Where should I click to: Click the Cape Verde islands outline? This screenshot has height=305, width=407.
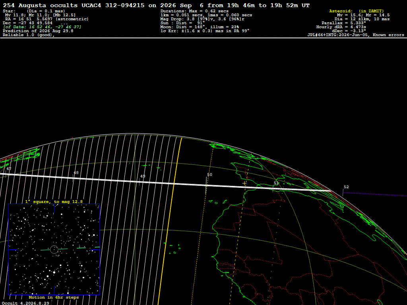point(172,248)
